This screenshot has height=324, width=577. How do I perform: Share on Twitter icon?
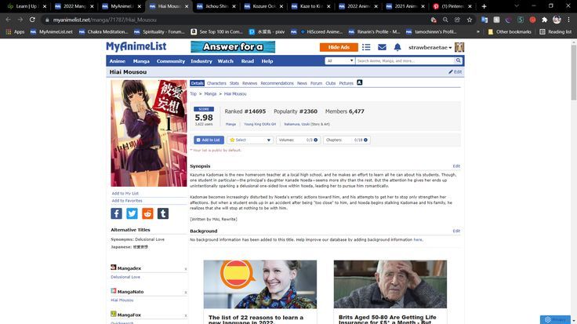[132, 213]
